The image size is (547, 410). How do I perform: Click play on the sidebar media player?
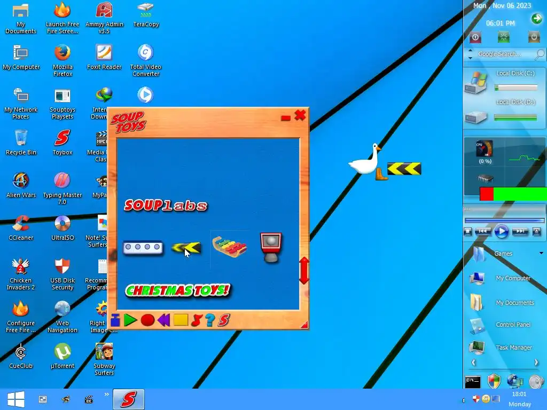point(501,232)
